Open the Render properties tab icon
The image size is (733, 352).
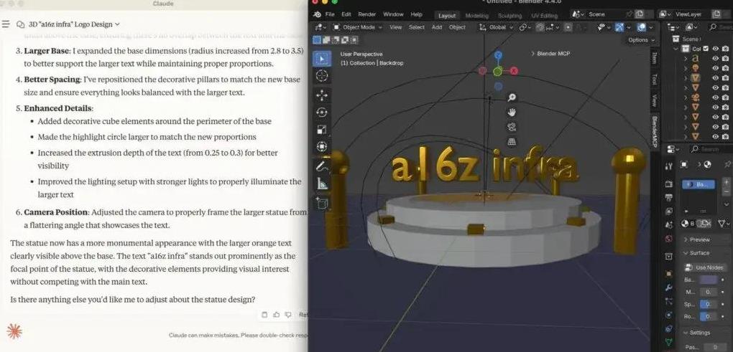(669, 184)
